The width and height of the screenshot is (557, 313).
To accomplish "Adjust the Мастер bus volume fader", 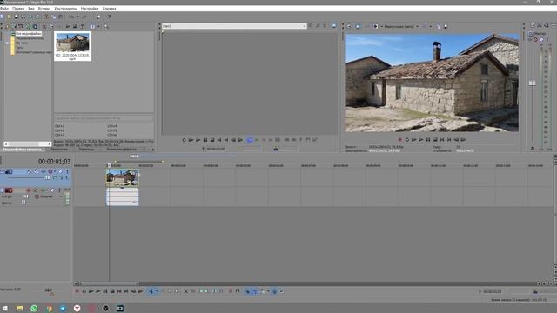I will point(532,83).
